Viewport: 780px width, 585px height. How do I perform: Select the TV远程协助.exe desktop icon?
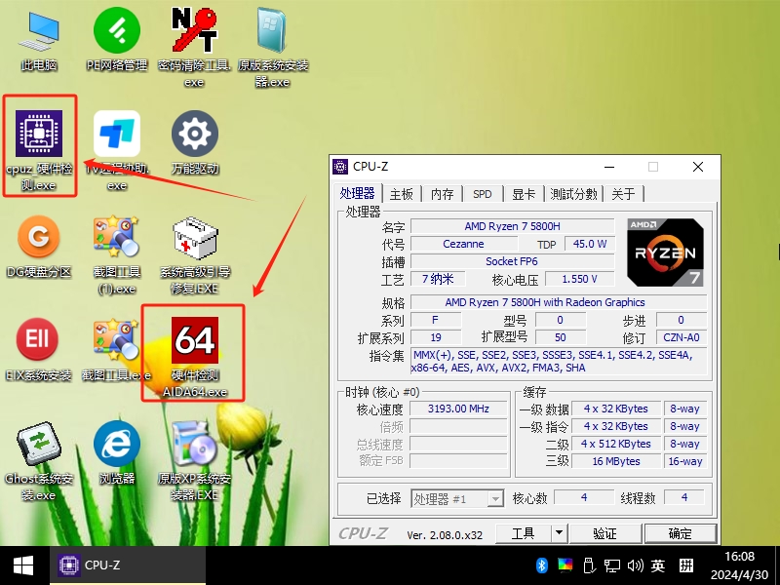[x=117, y=150]
